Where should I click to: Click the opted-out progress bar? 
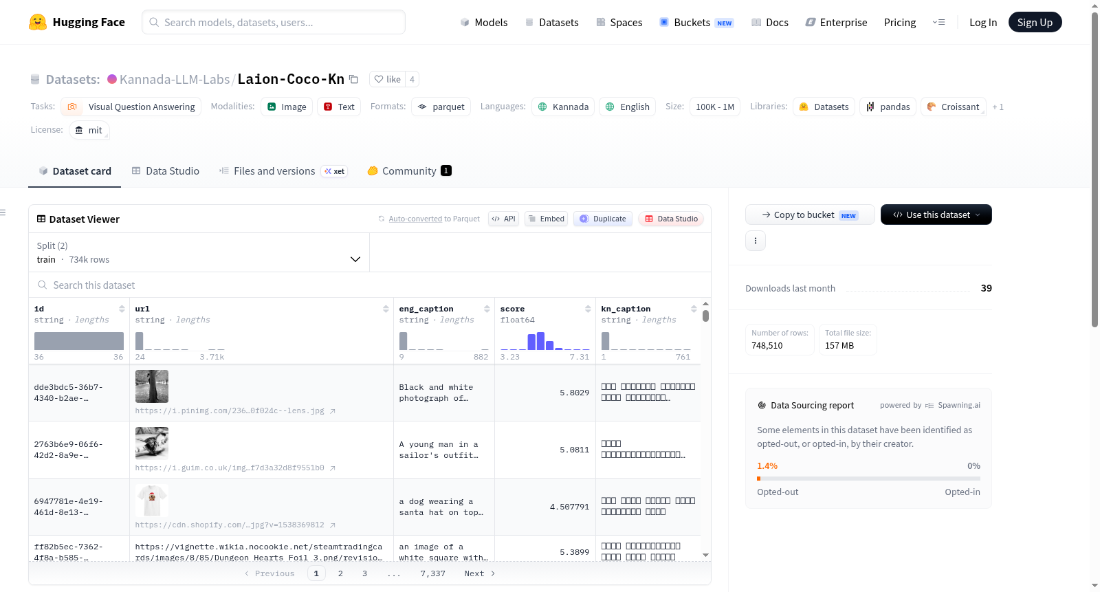point(869,478)
